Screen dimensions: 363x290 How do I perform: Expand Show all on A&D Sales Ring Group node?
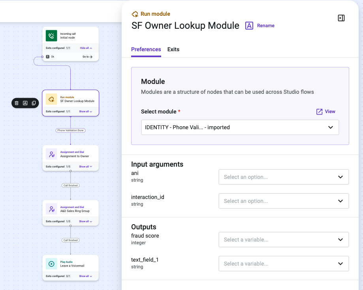[x=85, y=221]
